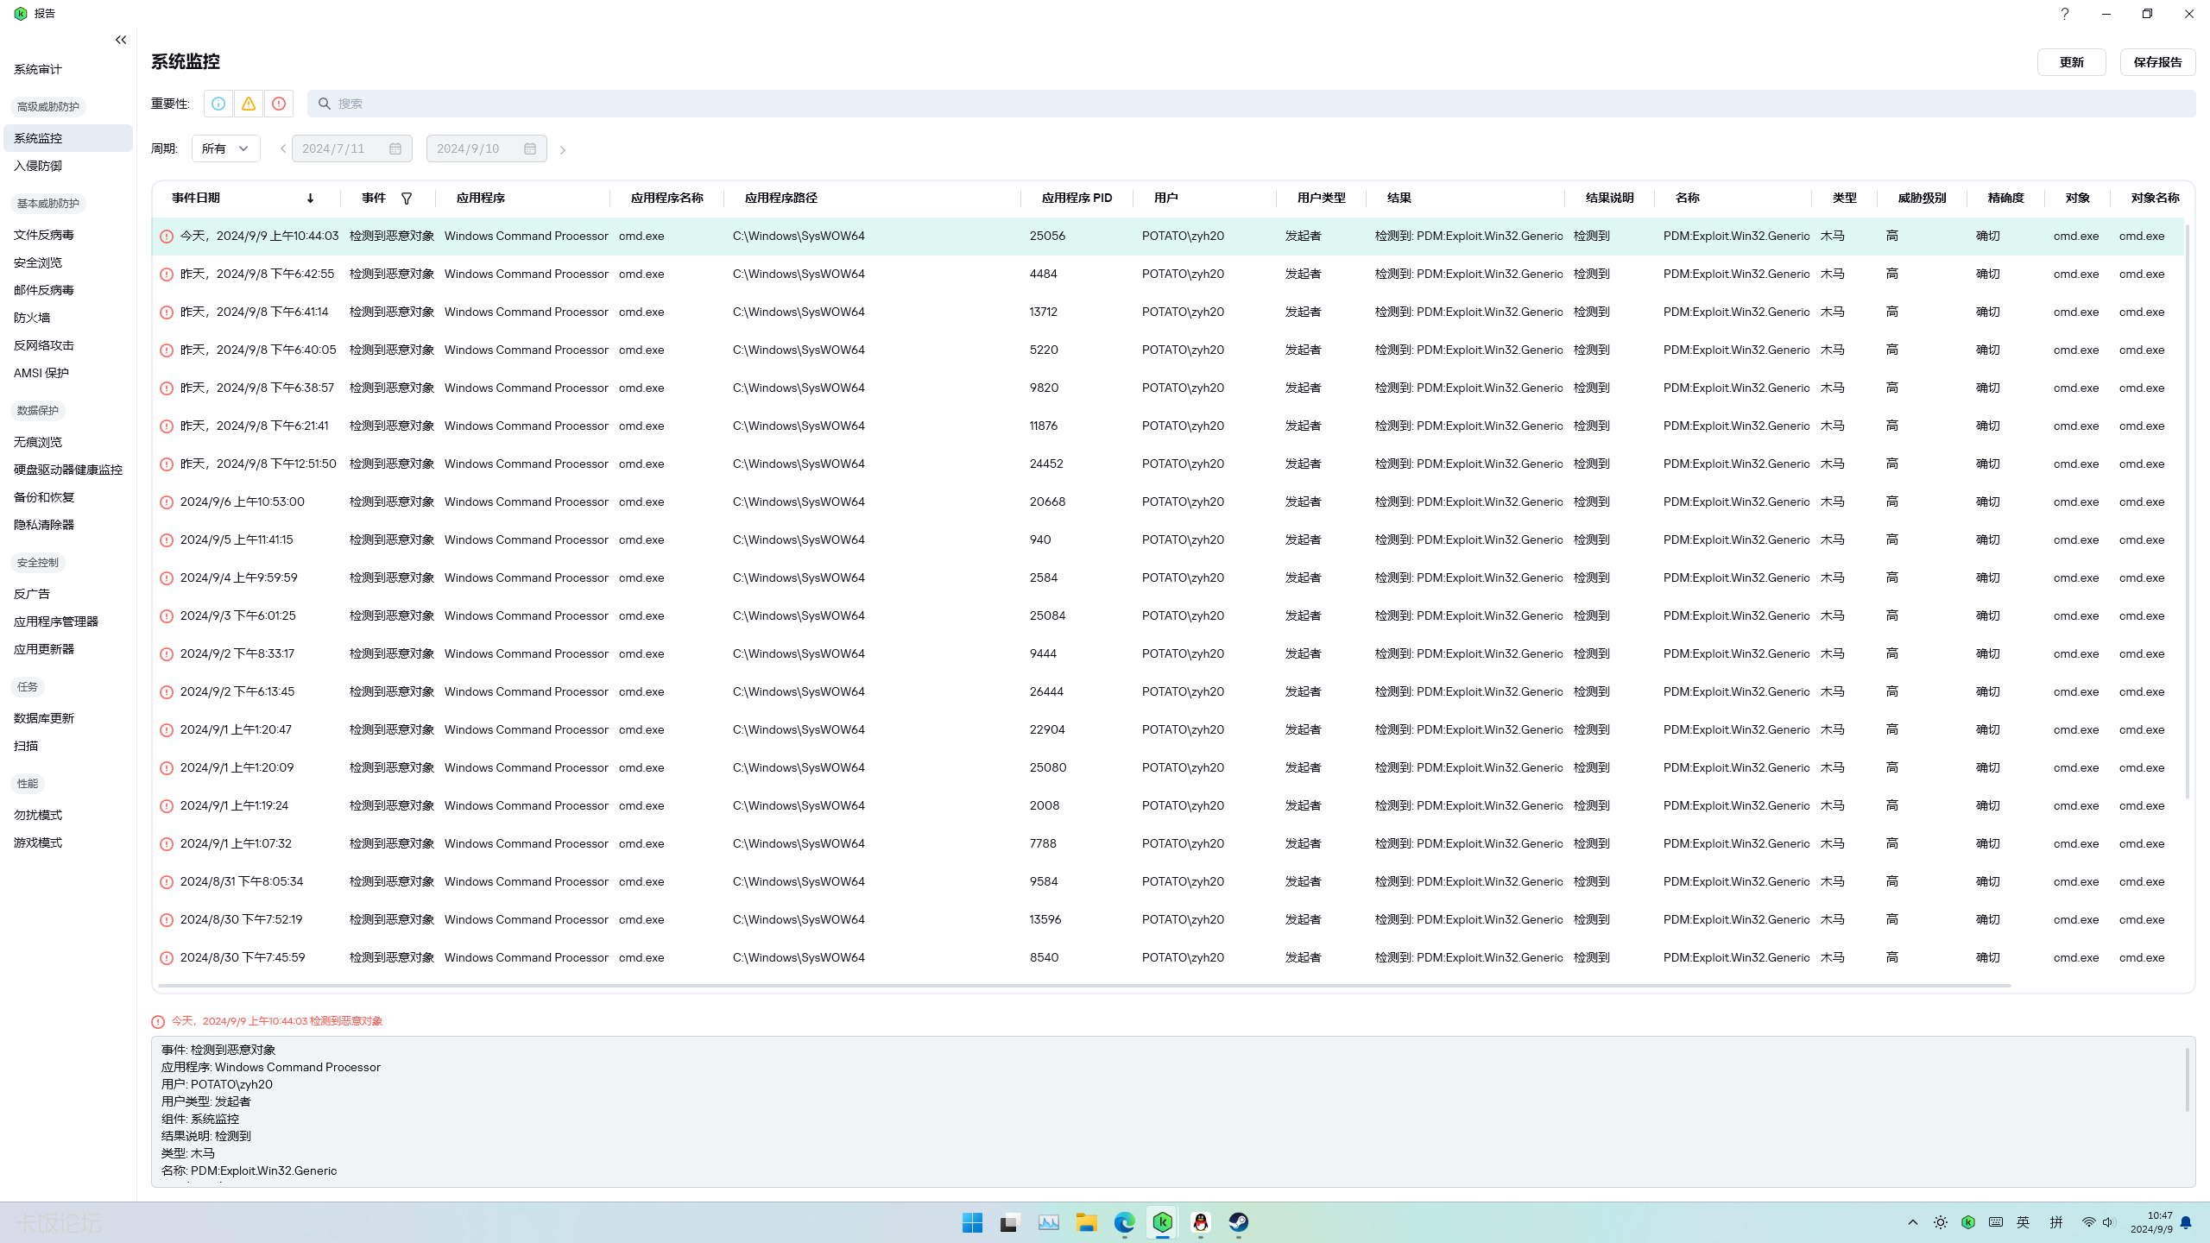
Task: Click critical icon on 2024/8/31 下午8:05:34 row
Action: click(167, 882)
